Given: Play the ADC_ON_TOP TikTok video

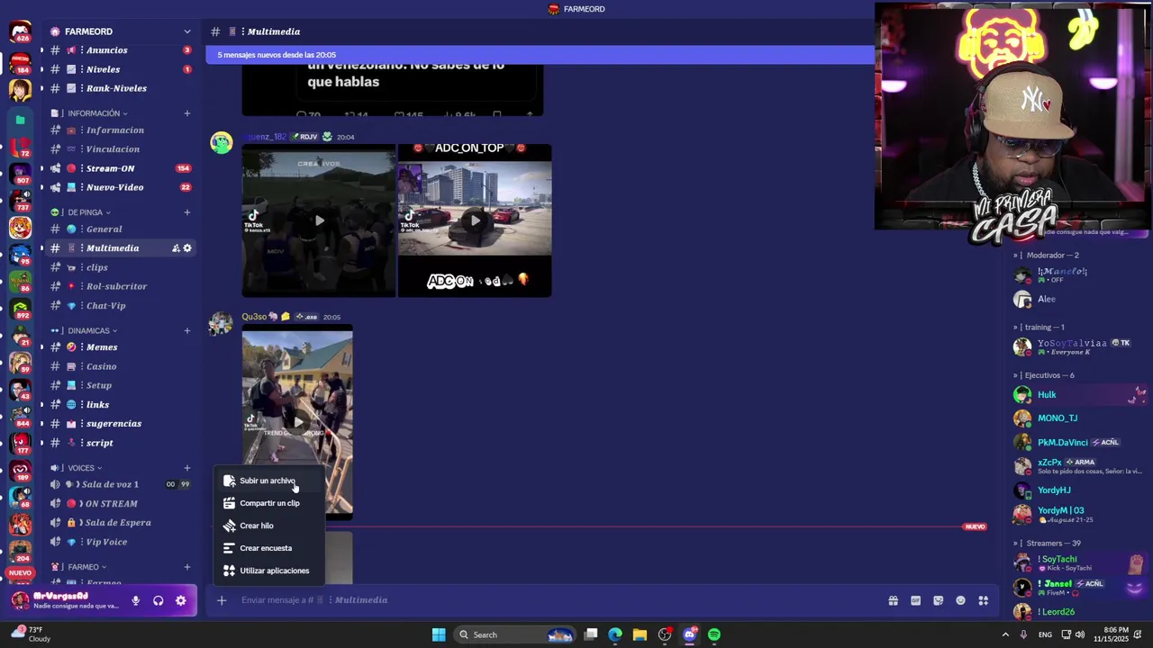Looking at the screenshot, I should (475, 220).
